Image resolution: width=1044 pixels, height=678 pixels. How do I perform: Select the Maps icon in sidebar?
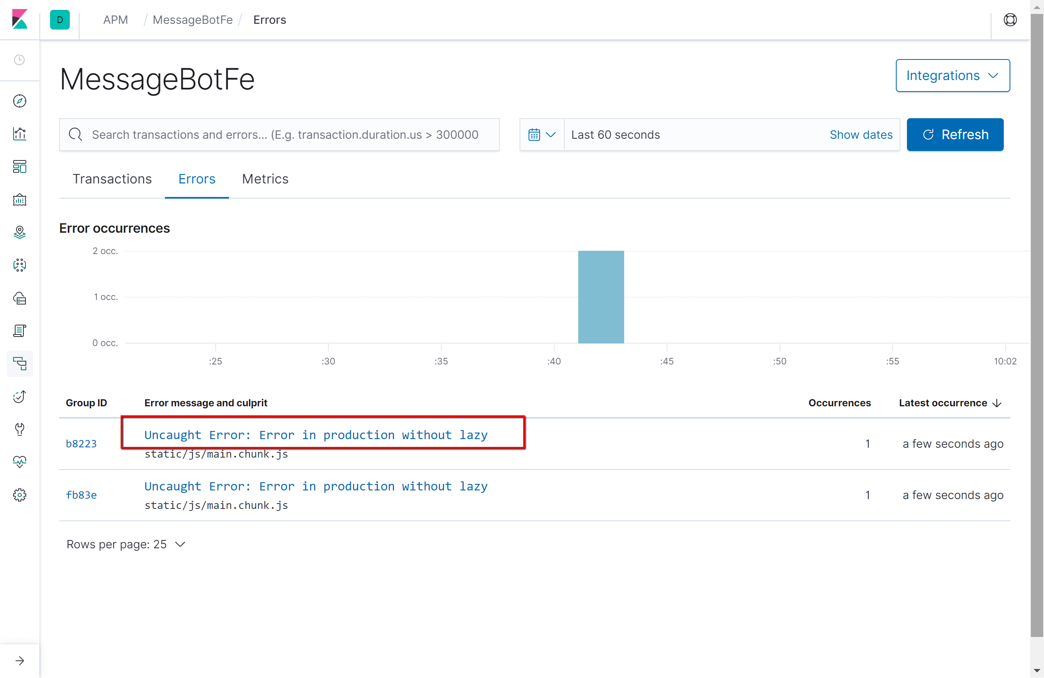[x=20, y=232]
